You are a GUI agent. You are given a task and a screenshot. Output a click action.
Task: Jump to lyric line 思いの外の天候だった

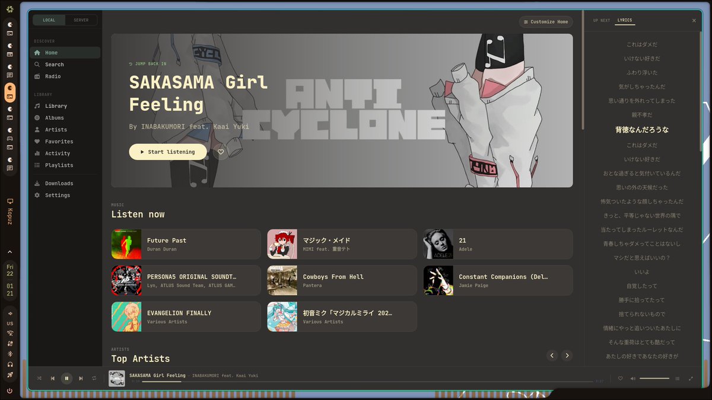[x=642, y=187]
